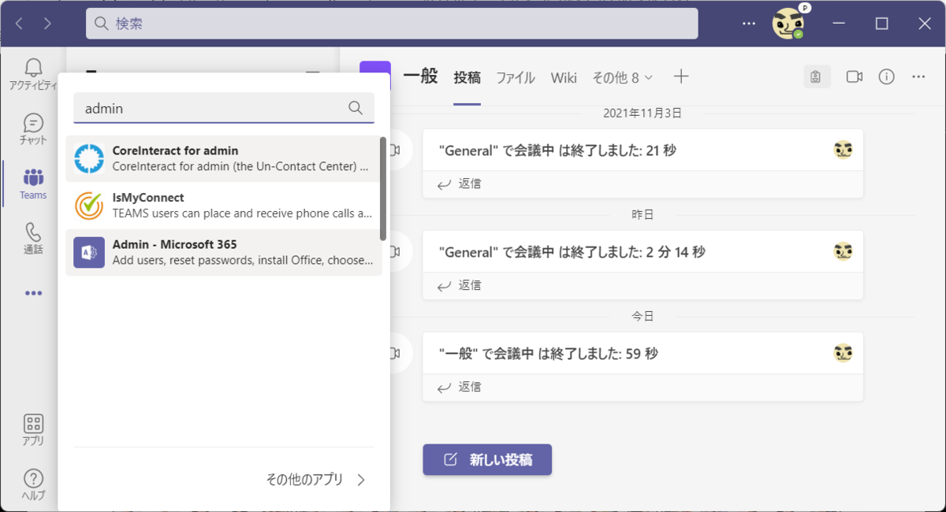946x512 pixels.
Task: Go forward with the right arrow
Action: pyautogui.click(x=48, y=24)
